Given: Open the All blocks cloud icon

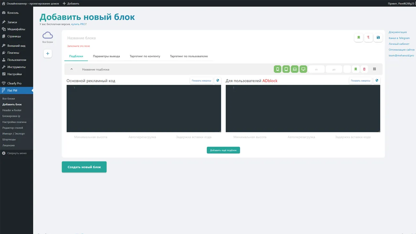Looking at the screenshot, I should [x=48, y=36].
